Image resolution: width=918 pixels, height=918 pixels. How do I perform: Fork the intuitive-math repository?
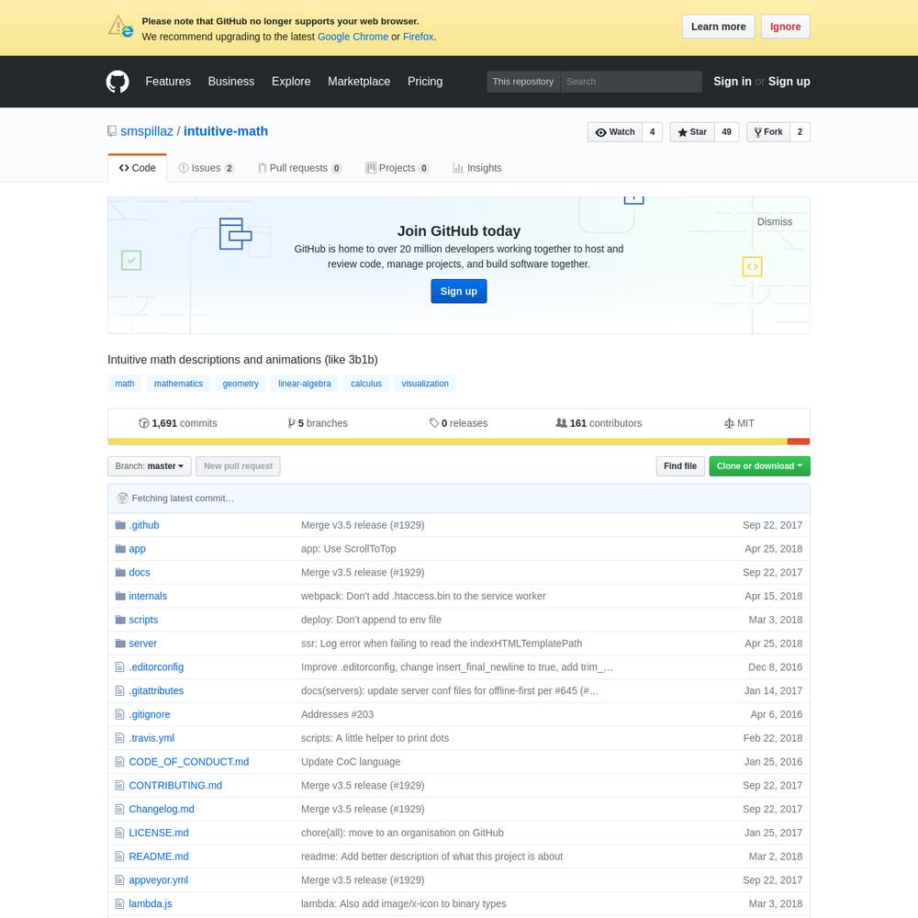[768, 132]
